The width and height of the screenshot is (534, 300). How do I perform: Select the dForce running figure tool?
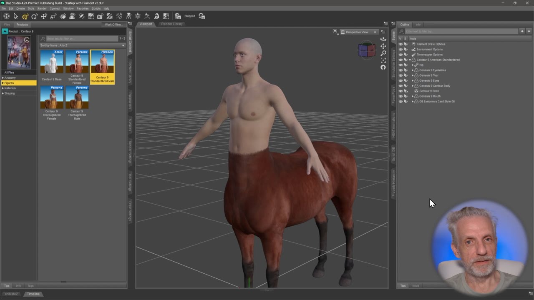(147, 16)
